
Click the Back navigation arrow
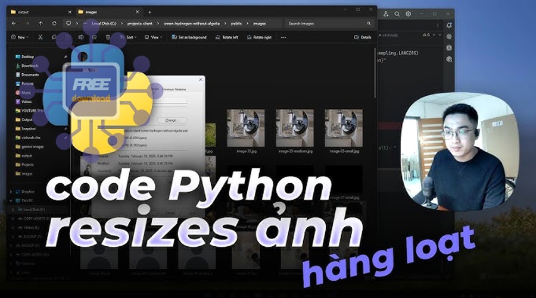coord(13,23)
